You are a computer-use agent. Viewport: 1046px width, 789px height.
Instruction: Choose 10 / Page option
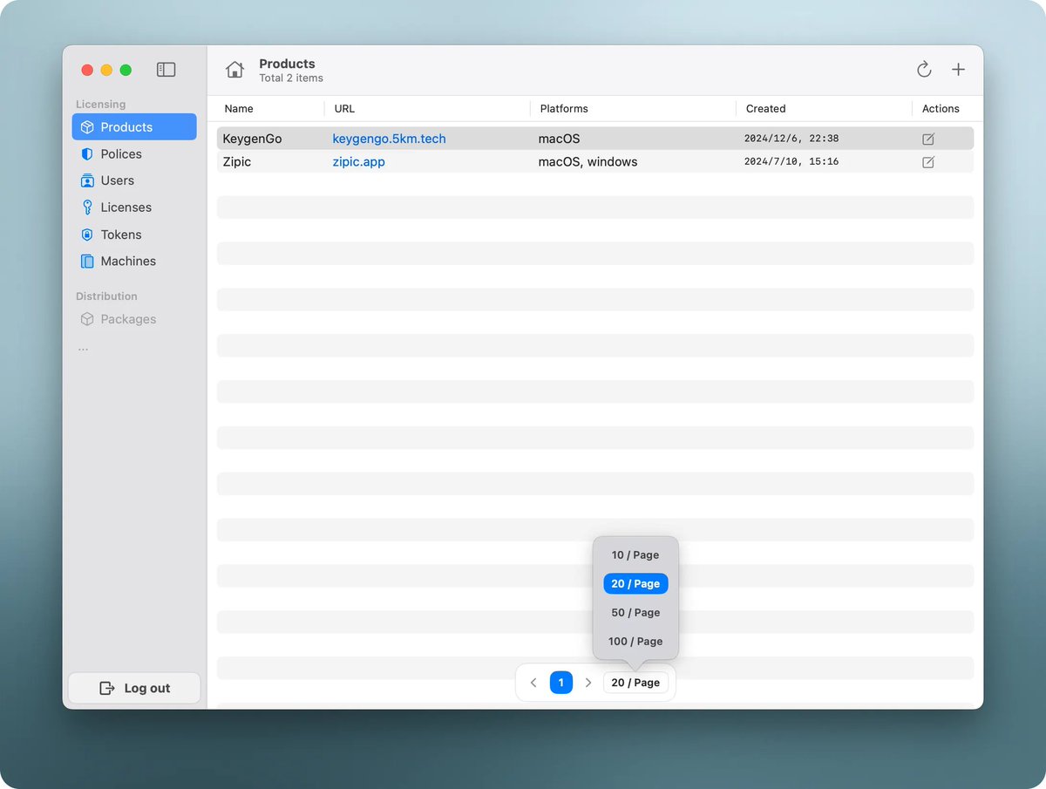tap(635, 555)
